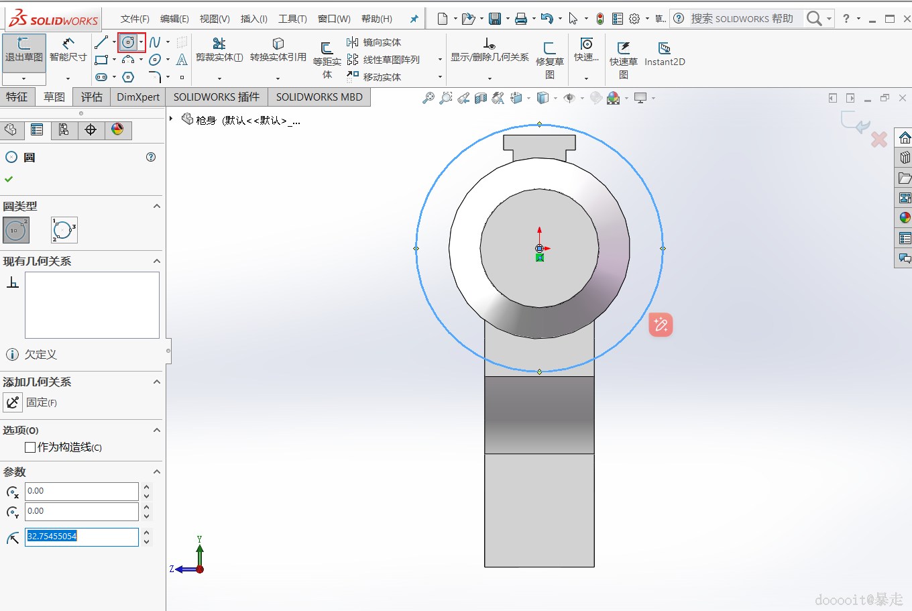Switch to the 评估 (Evaluate) tab
This screenshot has width=912, height=611.
(x=92, y=97)
